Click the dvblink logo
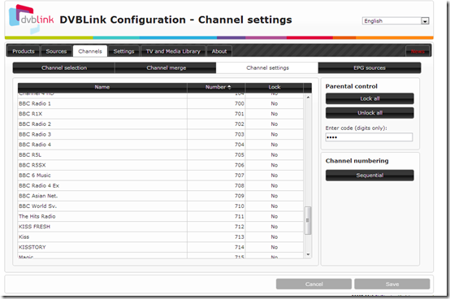The height and width of the screenshot is (299, 450). click(x=31, y=19)
